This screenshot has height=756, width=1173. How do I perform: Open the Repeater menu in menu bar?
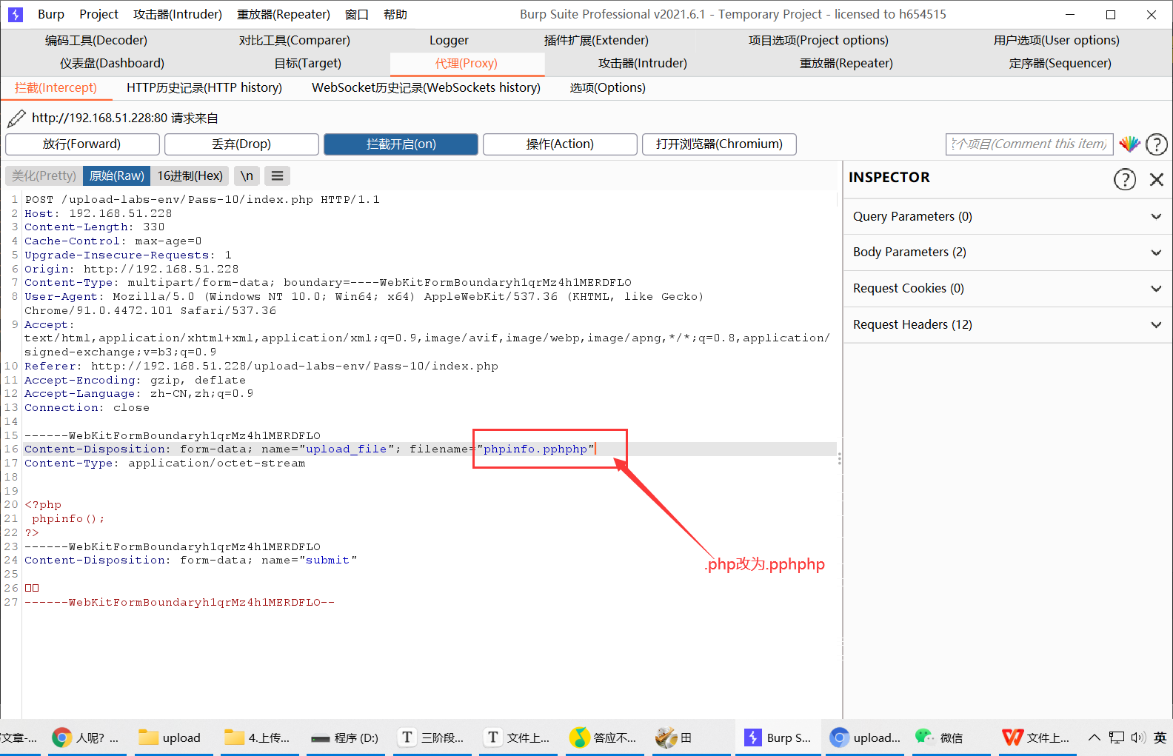[284, 14]
